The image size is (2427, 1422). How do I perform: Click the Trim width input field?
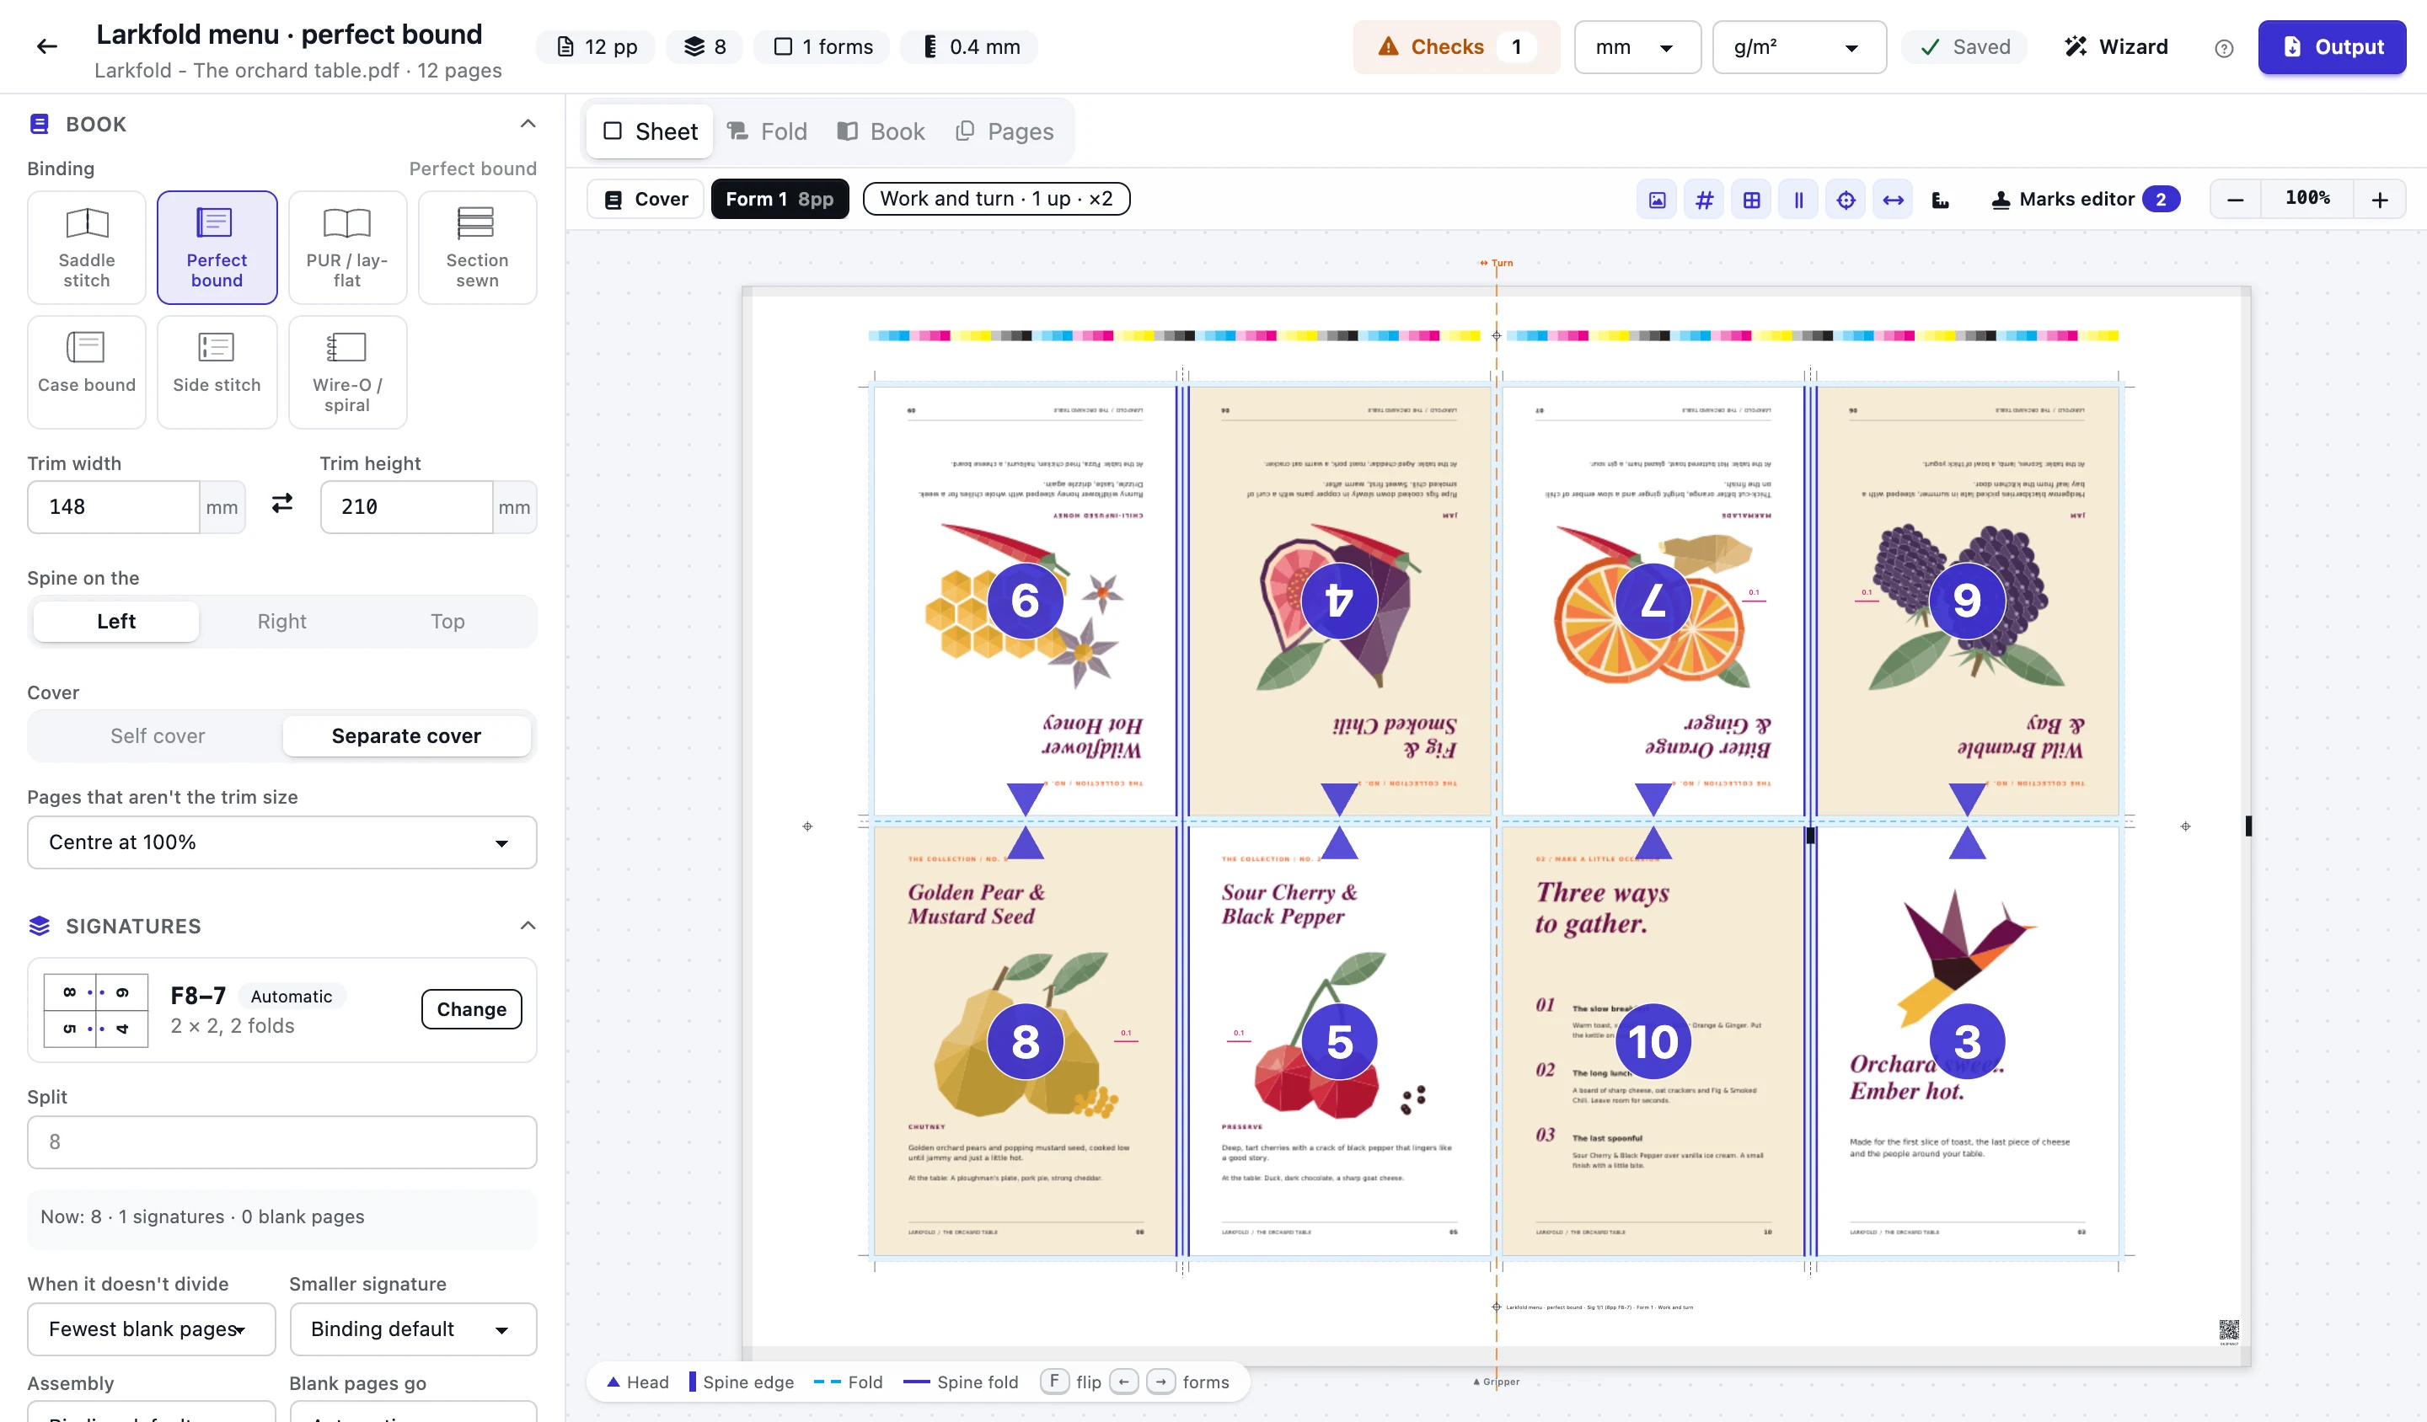(x=114, y=507)
